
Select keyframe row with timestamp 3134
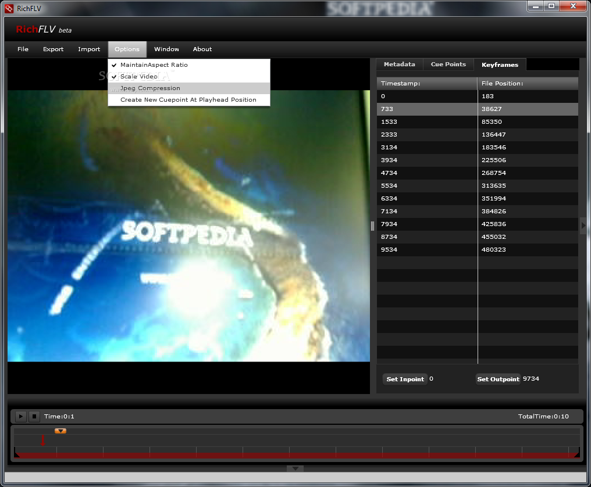pos(478,147)
